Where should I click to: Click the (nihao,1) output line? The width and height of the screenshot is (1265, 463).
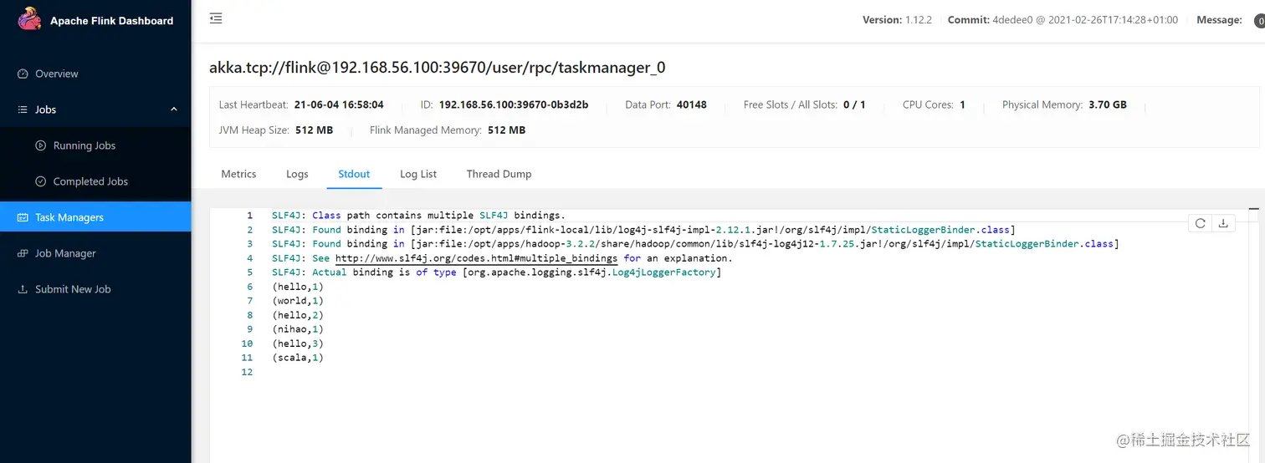pyautogui.click(x=297, y=329)
